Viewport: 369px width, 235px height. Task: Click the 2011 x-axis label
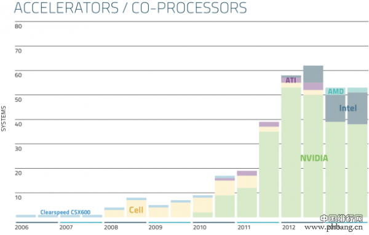pyautogui.click(x=244, y=227)
